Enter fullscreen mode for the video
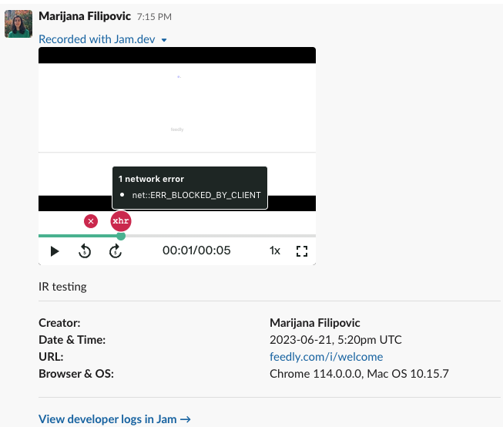The width and height of the screenshot is (503, 427). pyautogui.click(x=302, y=250)
